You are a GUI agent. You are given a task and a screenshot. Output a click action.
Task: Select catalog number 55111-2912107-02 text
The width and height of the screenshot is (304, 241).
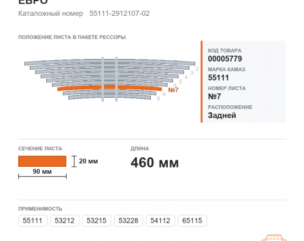[120, 13]
